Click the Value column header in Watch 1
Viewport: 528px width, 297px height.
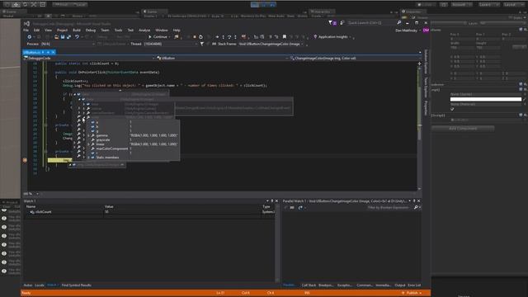pyautogui.click(x=109, y=206)
